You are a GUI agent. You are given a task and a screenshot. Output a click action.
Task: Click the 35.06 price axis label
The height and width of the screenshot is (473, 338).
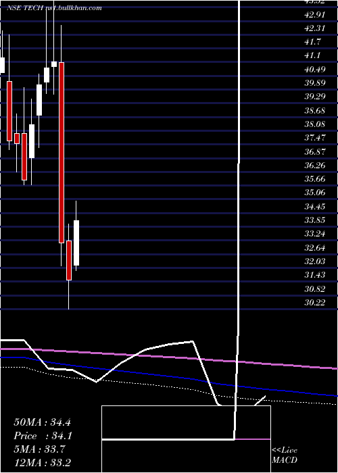tap(314, 193)
